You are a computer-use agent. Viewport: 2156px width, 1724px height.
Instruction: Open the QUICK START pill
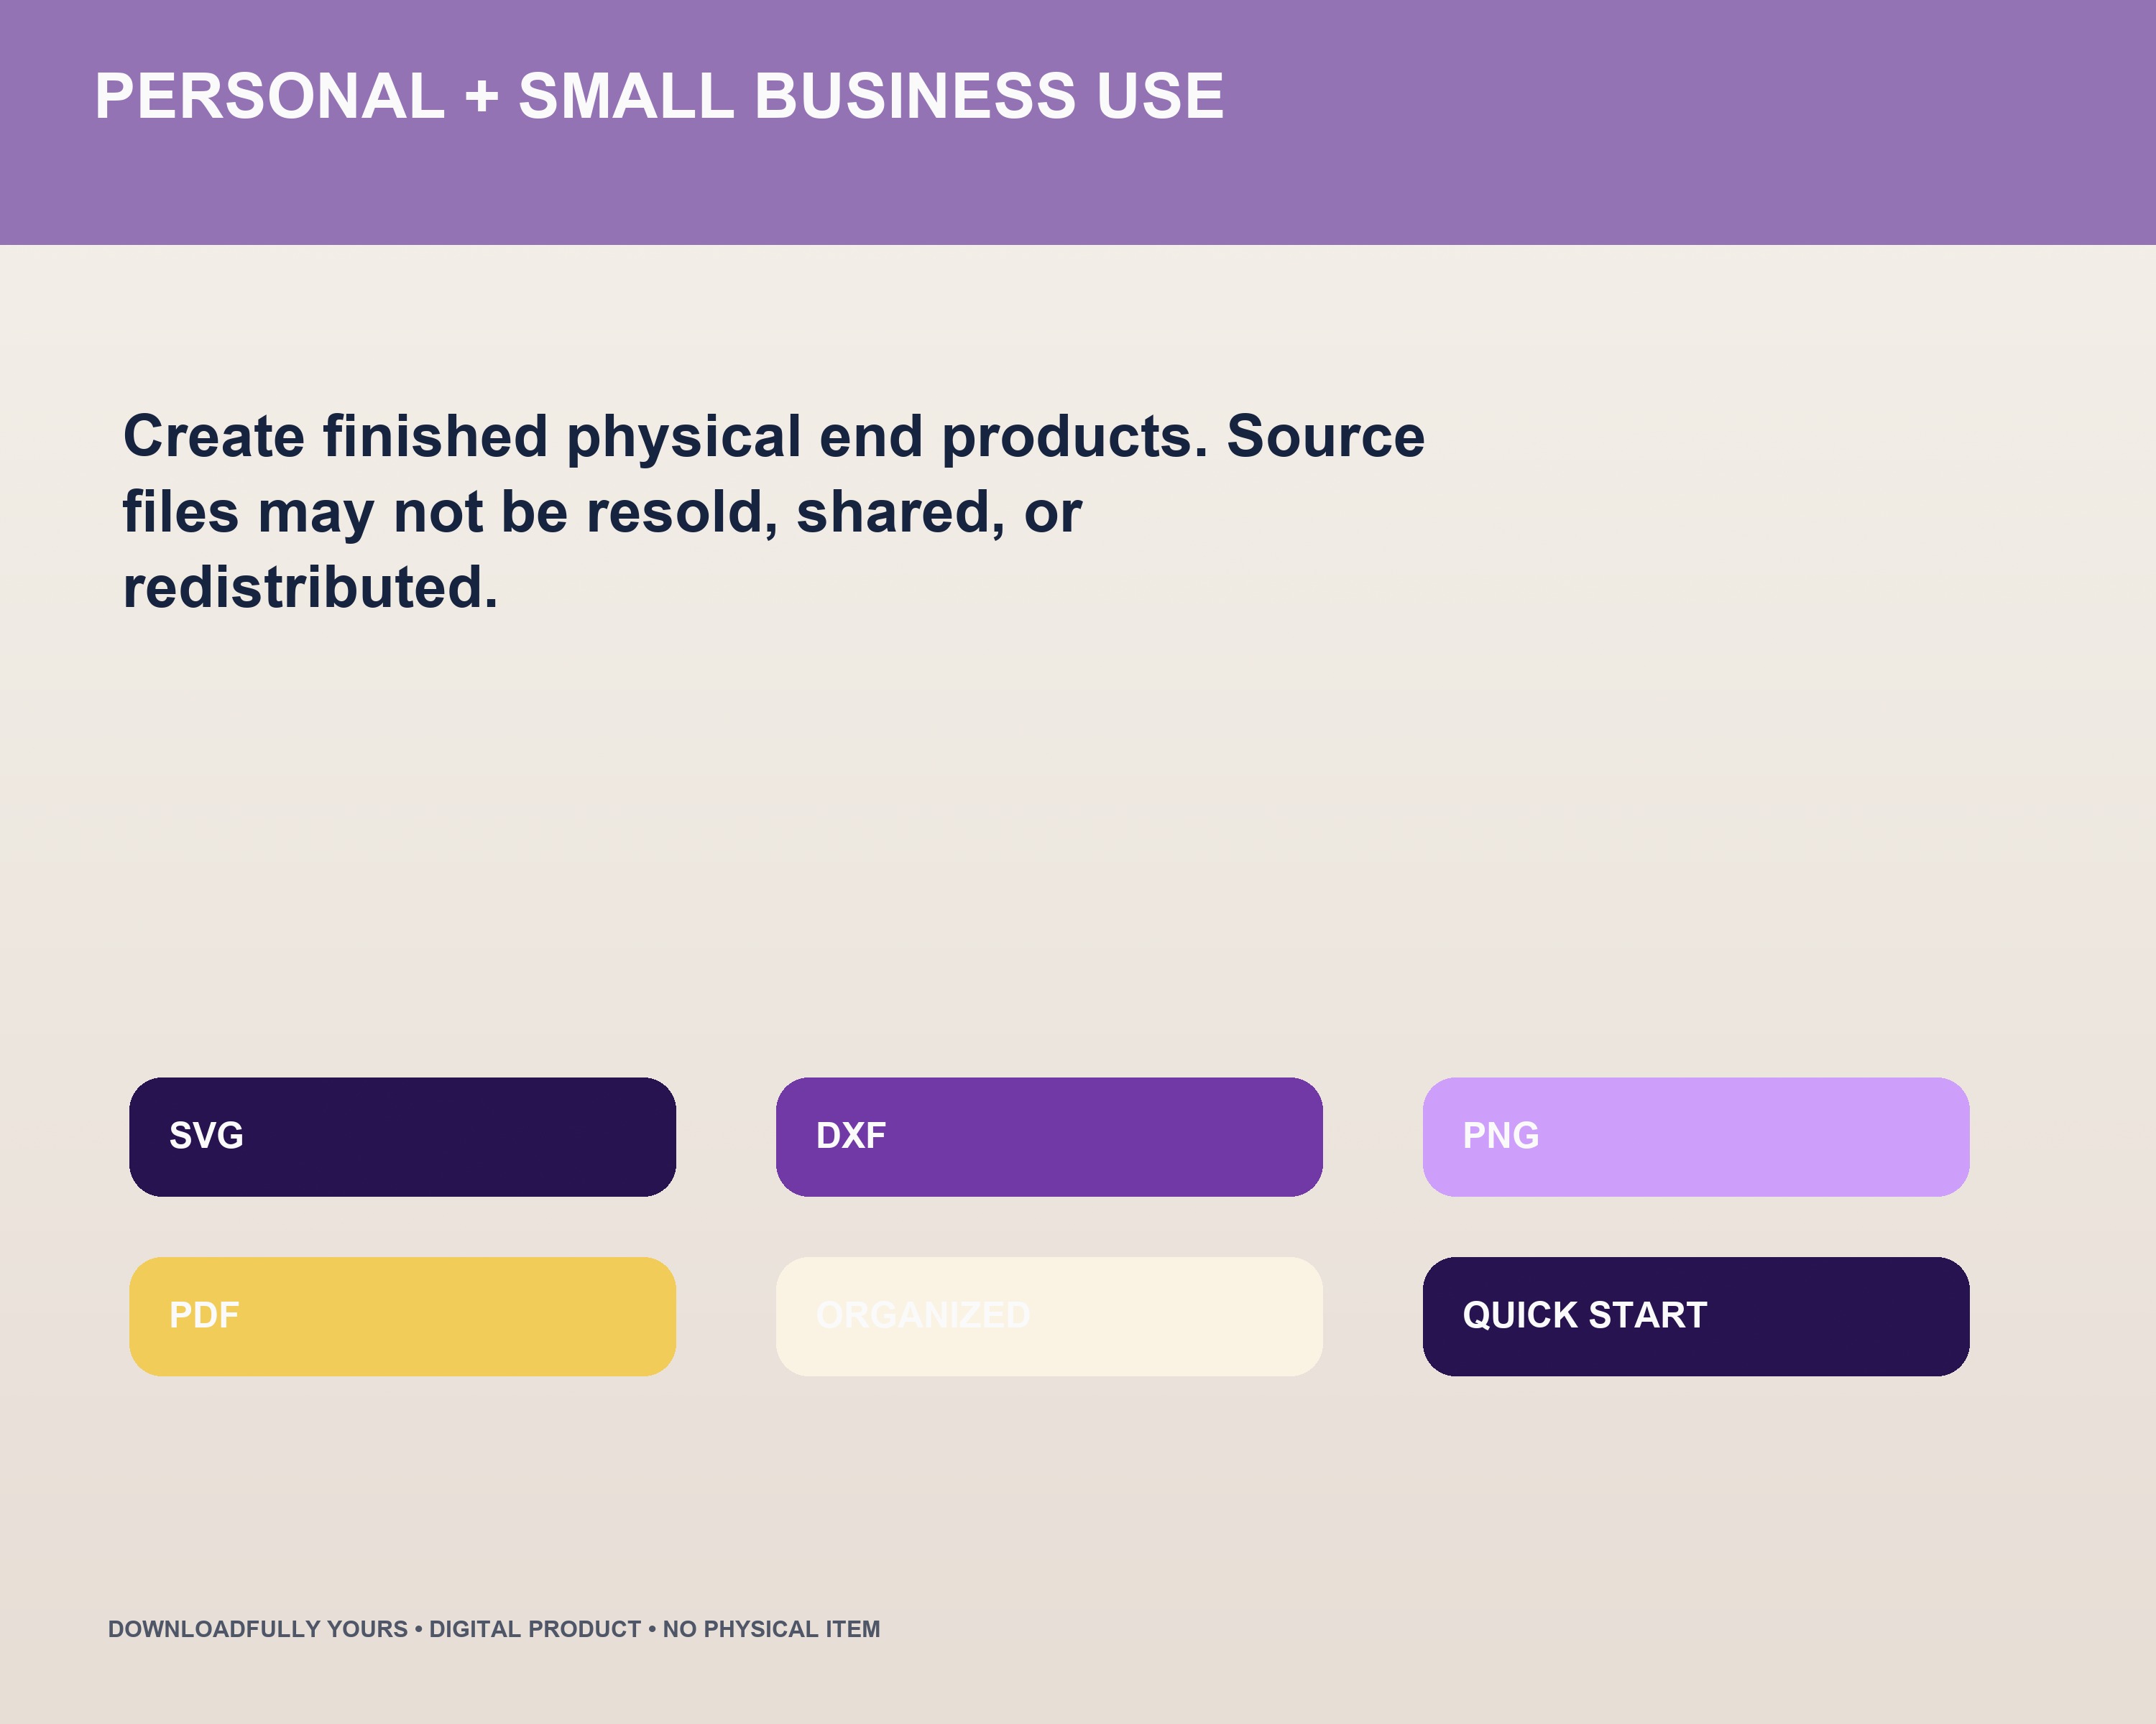(1696, 1316)
